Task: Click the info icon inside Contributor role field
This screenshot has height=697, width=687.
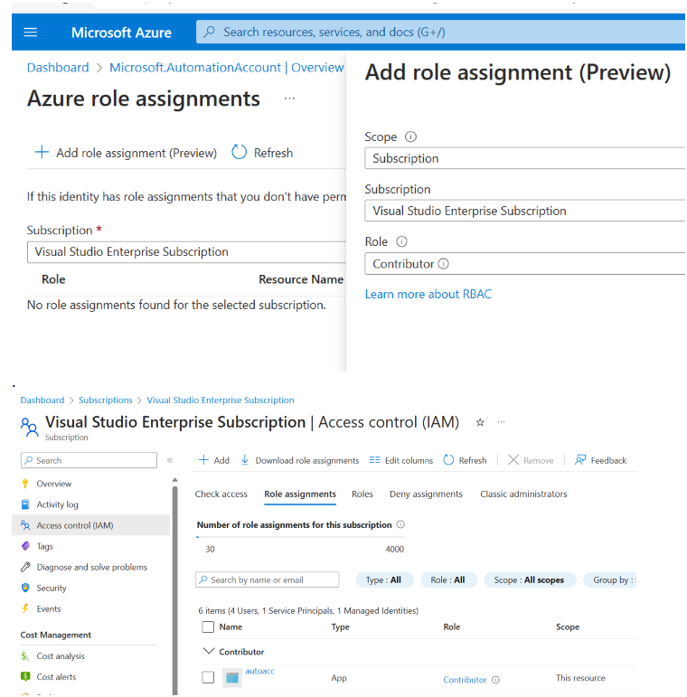Action: click(x=444, y=264)
